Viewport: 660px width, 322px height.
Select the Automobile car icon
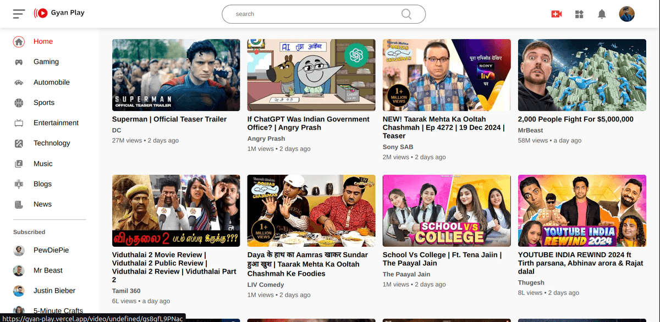click(x=19, y=82)
